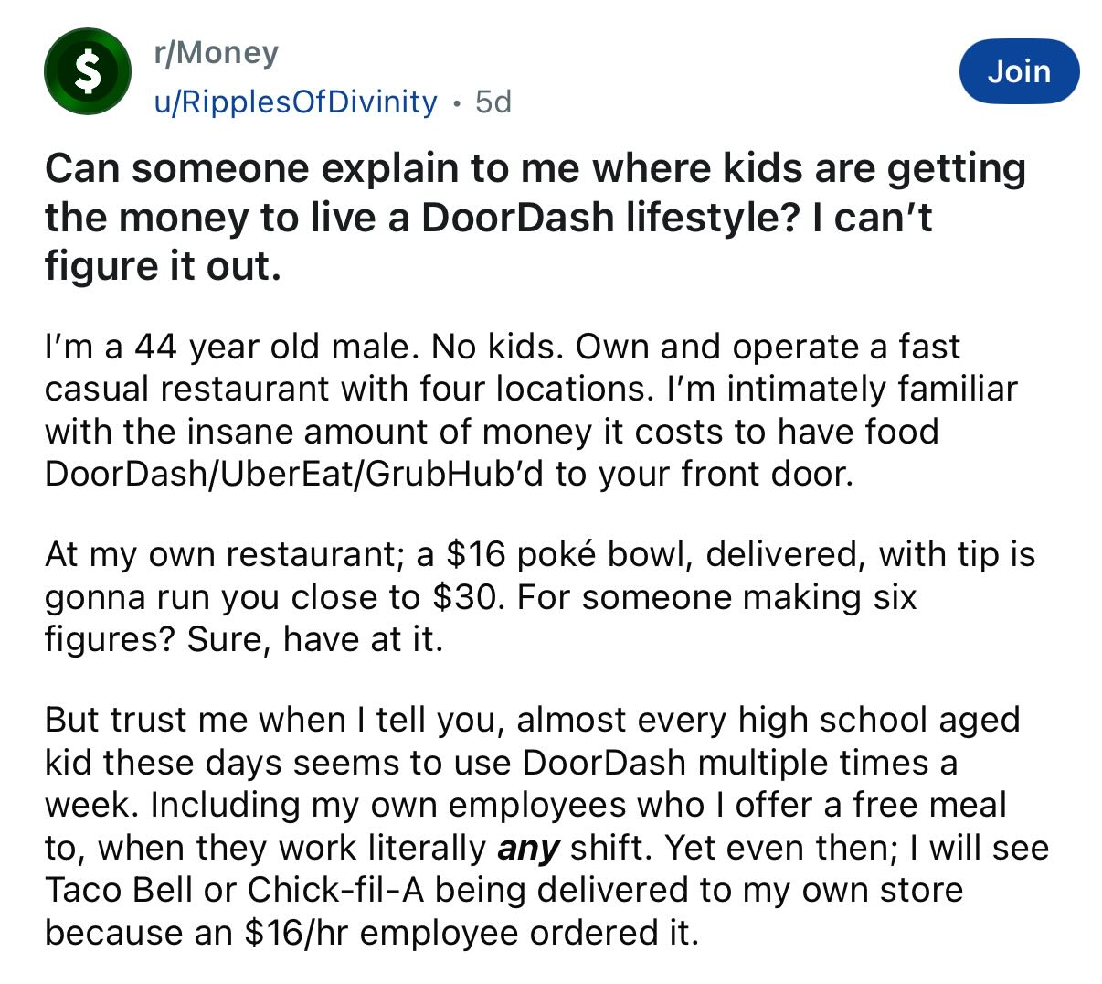Image resolution: width=1102 pixels, height=984 pixels.
Task: Click the title's last line "figure it out."
Action: [162, 266]
